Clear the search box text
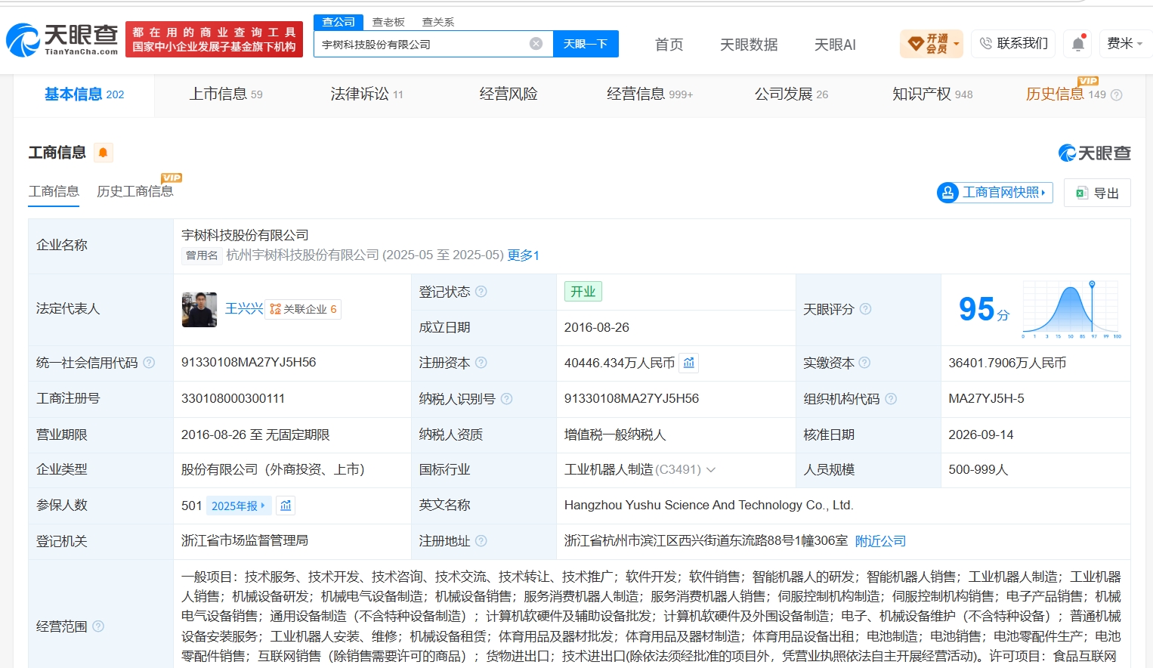1153x668 pixels. coord(536,44)
